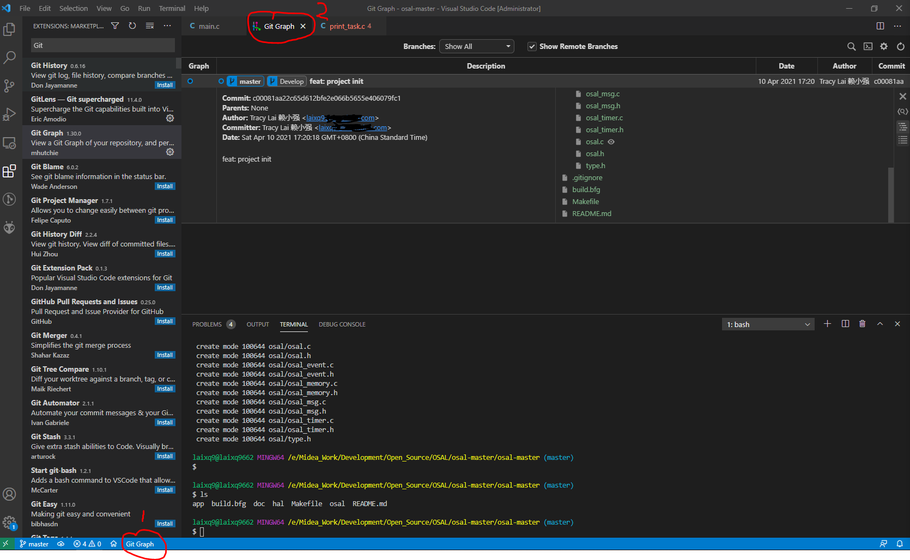Open the Source Control view

(9, 85)
